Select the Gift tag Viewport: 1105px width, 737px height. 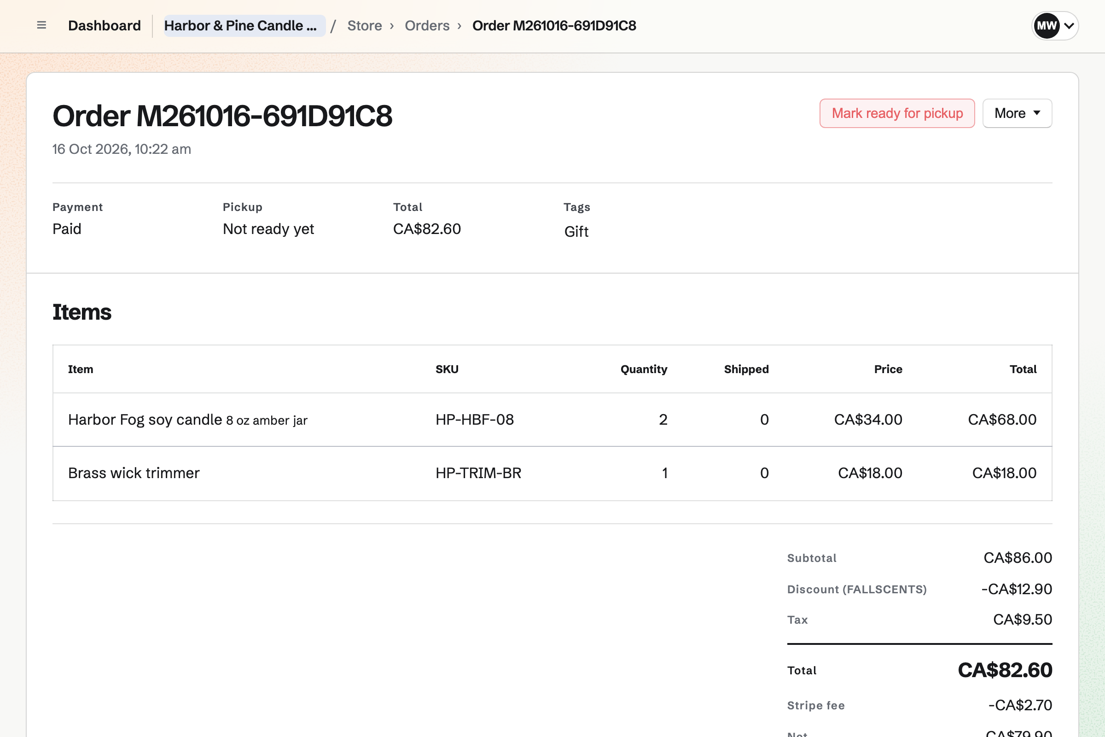click(576, 231)
